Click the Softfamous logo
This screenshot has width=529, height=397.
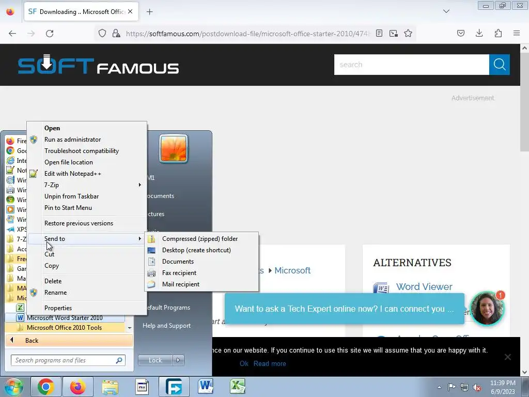(x=98, y=64)
